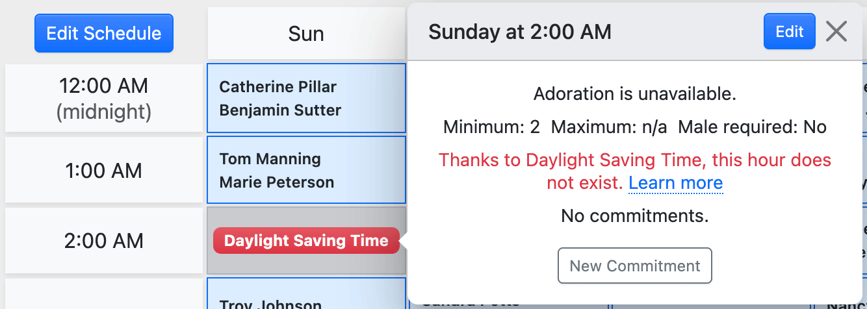Click the Edit Schedule button
The image size is (867, 309).
point(104,33)
